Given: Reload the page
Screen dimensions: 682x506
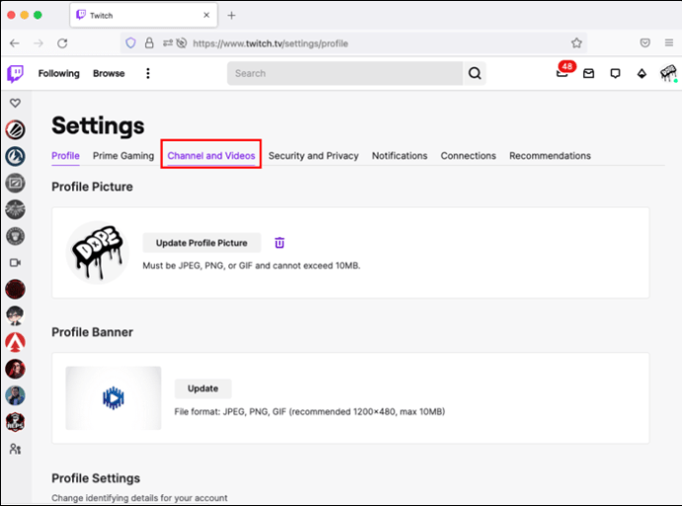Looking at the screenshot, I should coord(62,43).
